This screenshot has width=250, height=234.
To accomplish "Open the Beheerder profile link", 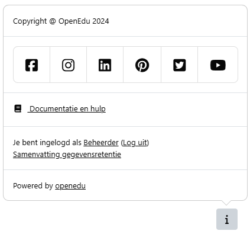I will (101, 142).
